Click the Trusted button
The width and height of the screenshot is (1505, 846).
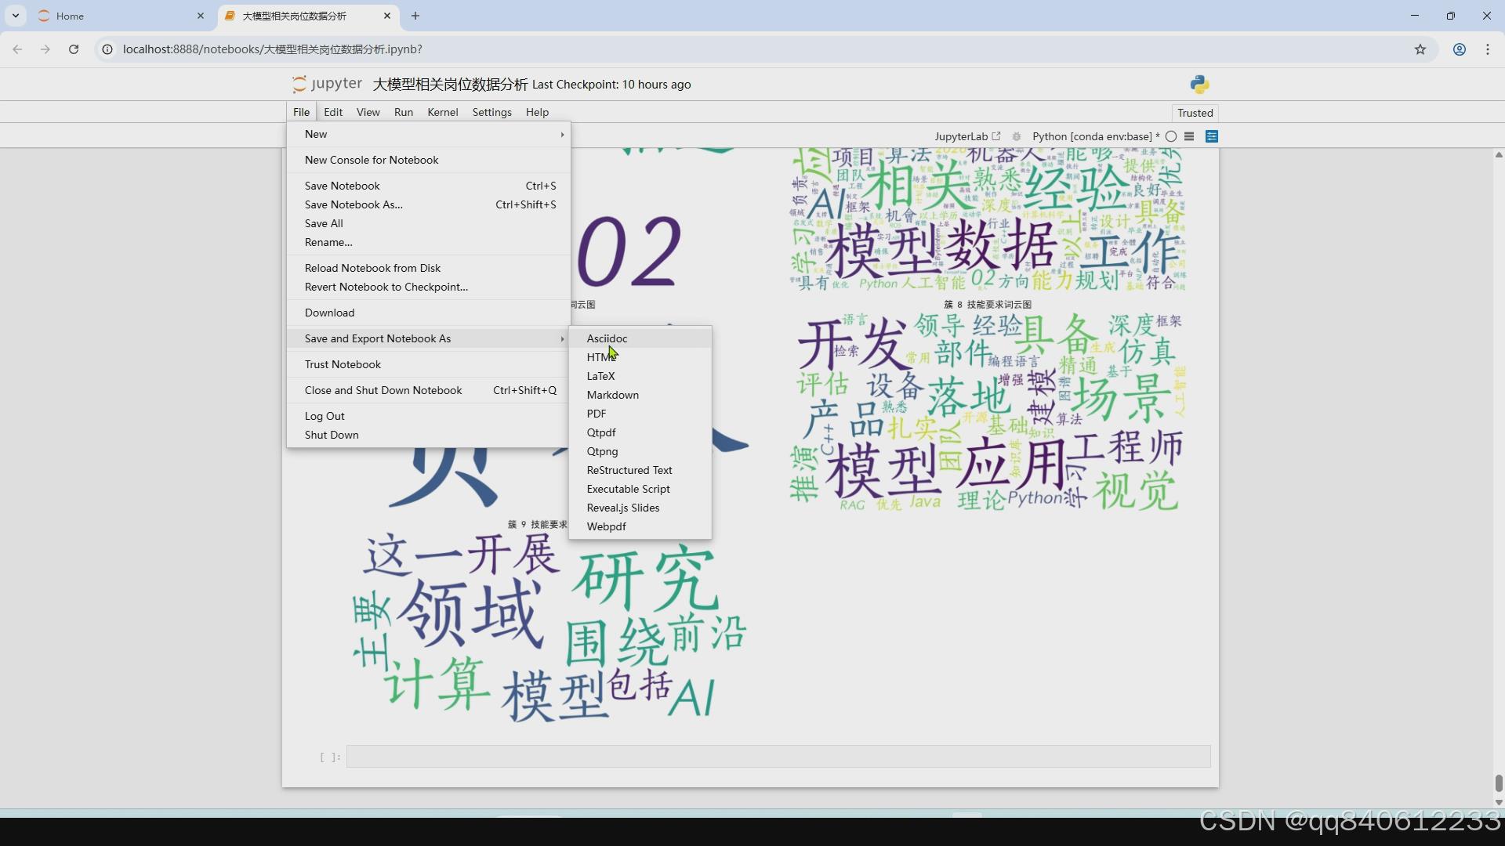[1195, 113]
